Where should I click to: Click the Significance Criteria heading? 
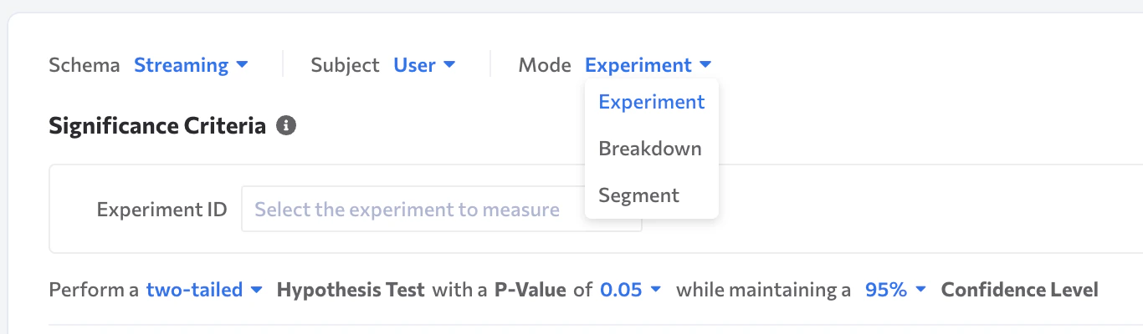pos(157,126)
